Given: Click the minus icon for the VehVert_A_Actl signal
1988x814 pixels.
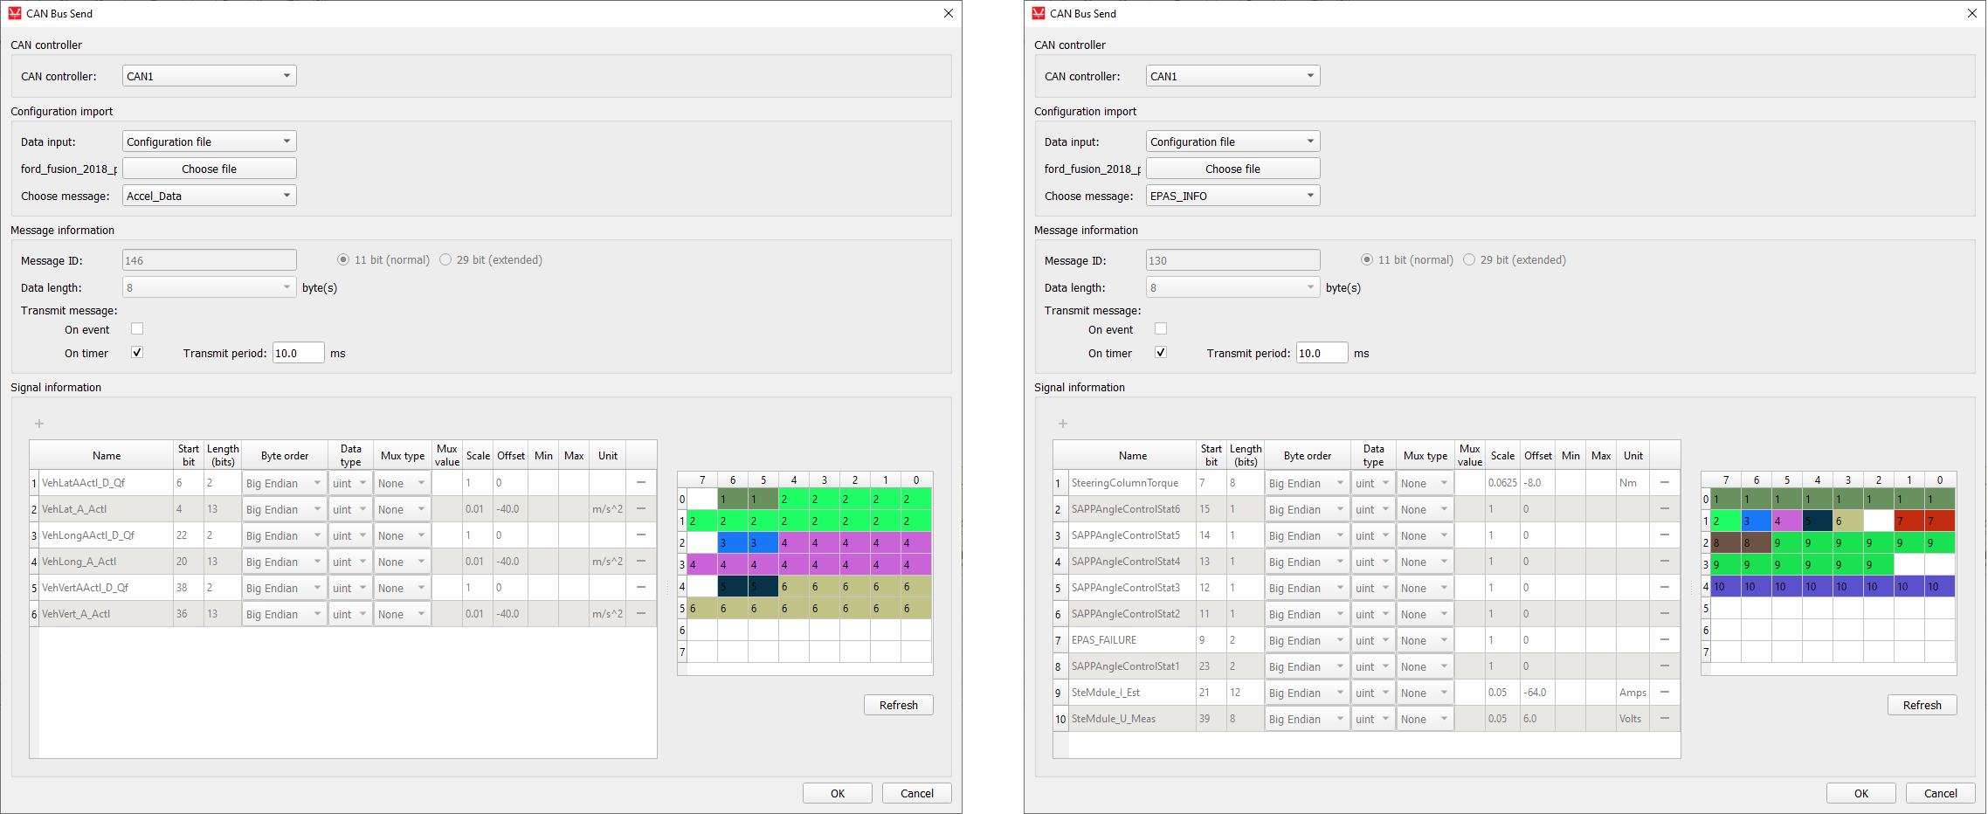Looking at the screenshot, I should 640,614.
